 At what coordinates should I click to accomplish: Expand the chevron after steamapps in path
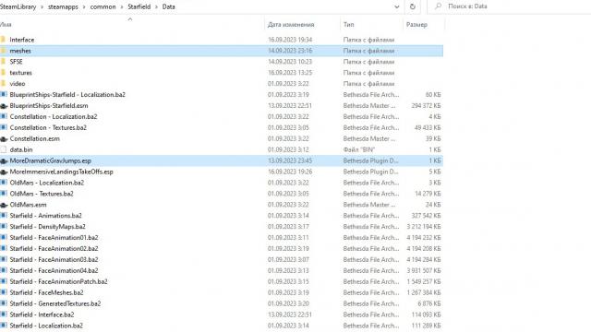tap(84, 6)
